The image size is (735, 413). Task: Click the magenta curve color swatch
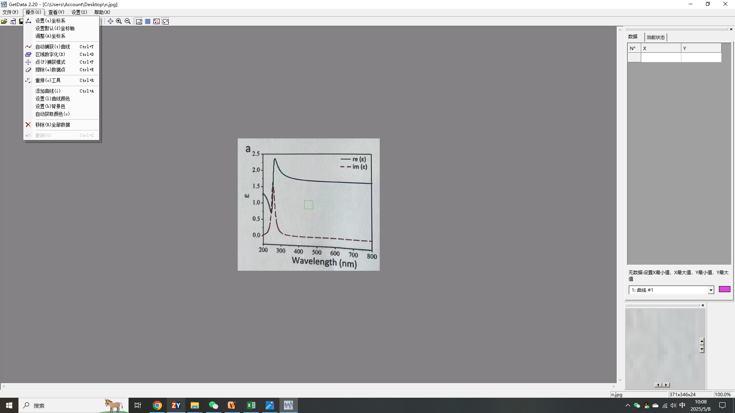[x=724, y=289]
